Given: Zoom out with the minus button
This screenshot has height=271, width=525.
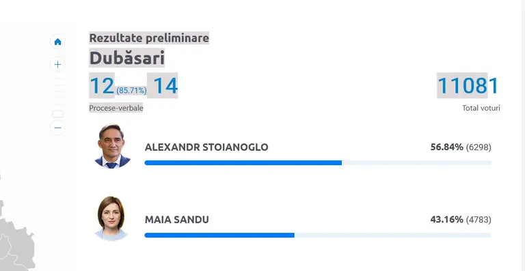Looking at the screenshot, I should (57, 128).
